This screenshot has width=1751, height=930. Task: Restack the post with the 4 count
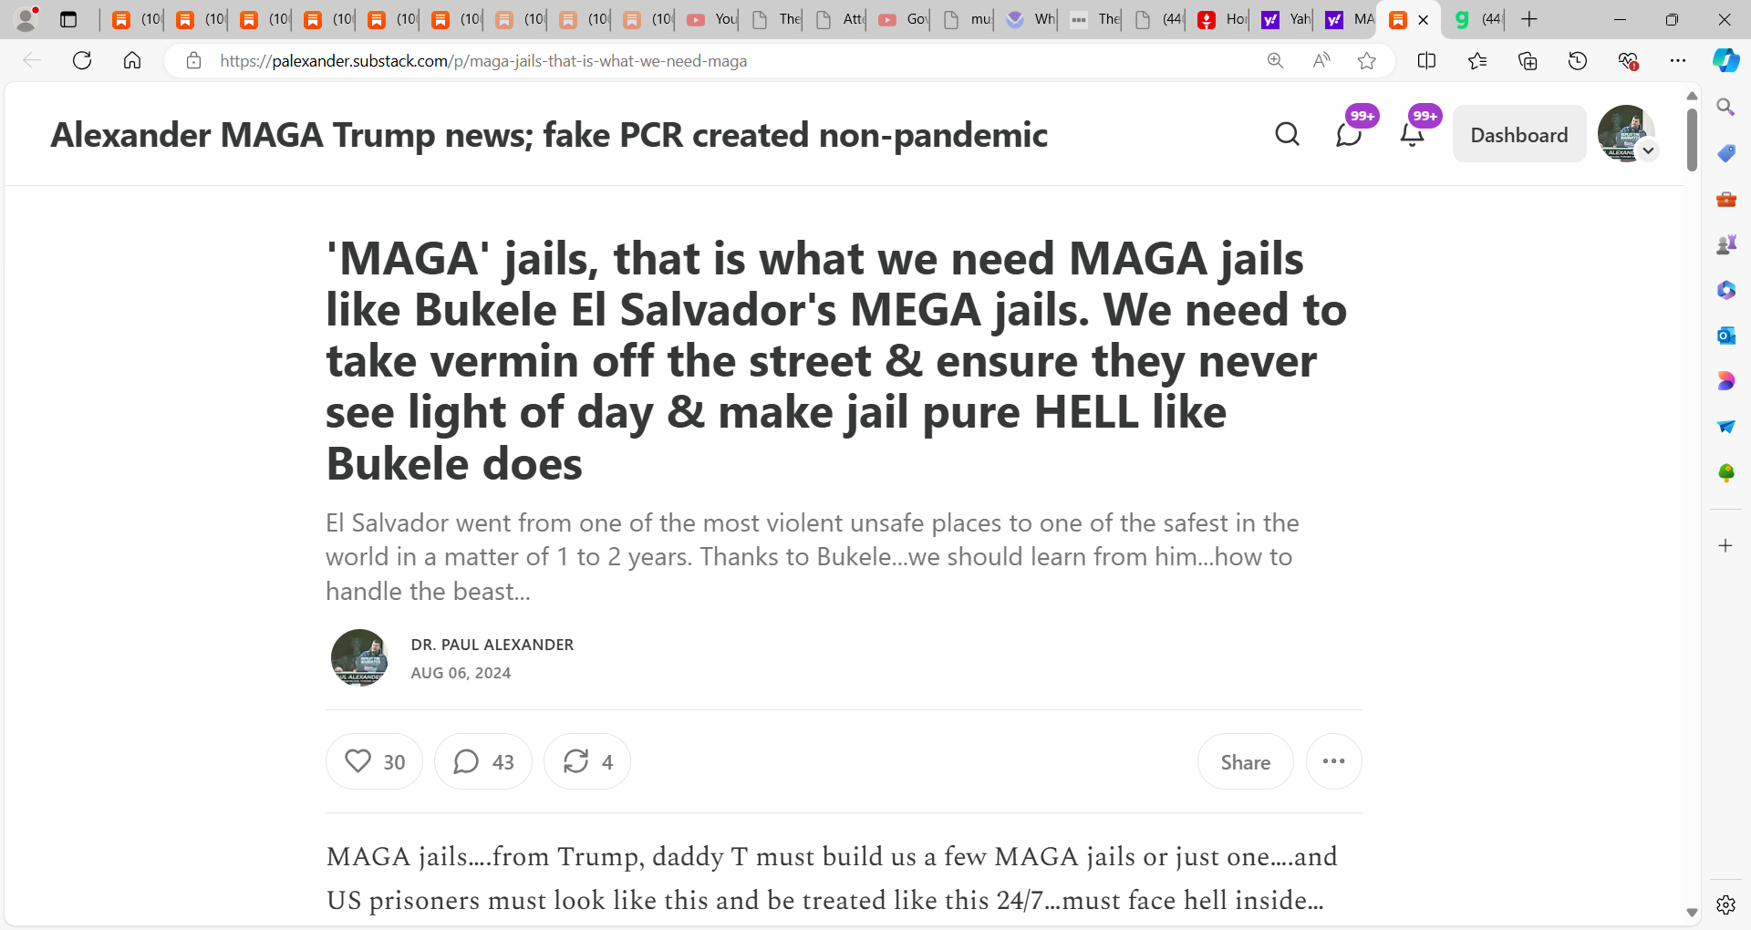coord(587,761)
